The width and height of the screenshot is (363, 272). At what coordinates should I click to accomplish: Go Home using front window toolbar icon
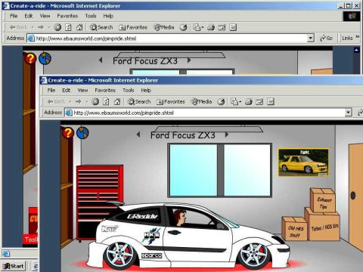click(117, 101)
